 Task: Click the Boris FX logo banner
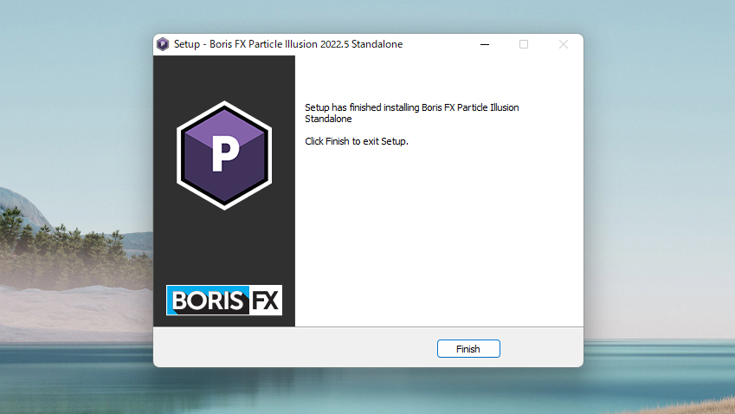point(224,300)
